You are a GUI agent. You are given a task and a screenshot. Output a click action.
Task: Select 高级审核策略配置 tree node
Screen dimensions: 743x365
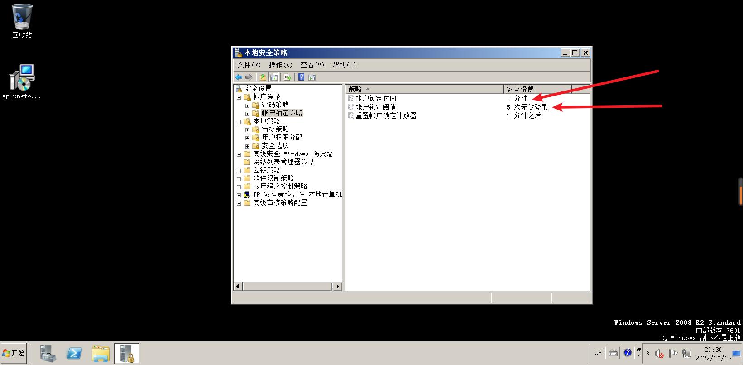pos(280,202)
